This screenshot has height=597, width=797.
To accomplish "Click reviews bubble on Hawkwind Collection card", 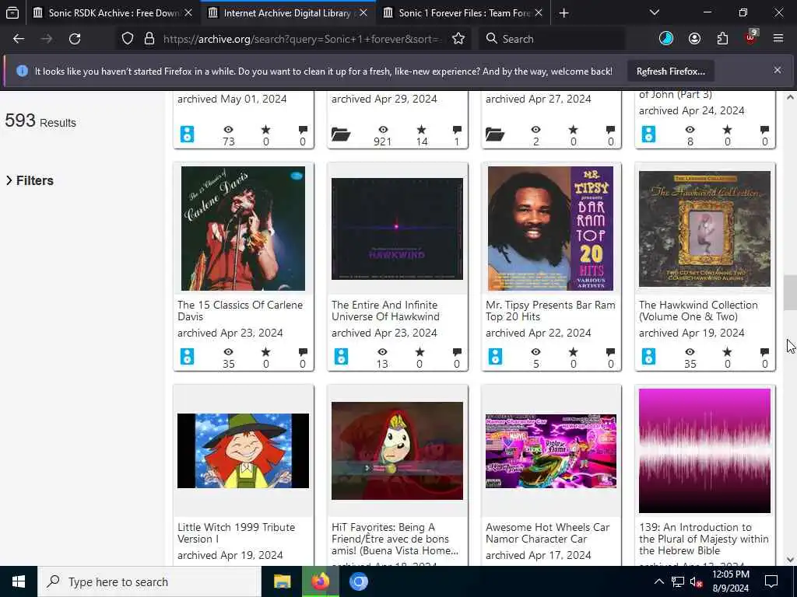I will (x=764, y=352).
